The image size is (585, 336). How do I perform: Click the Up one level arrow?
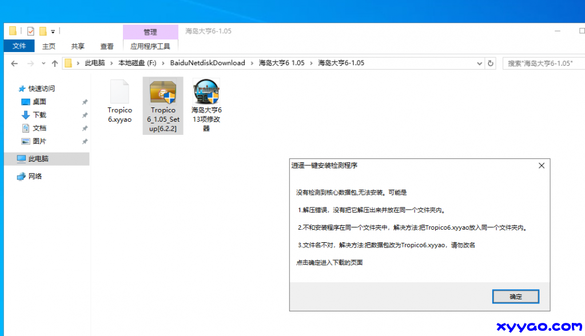55,63
